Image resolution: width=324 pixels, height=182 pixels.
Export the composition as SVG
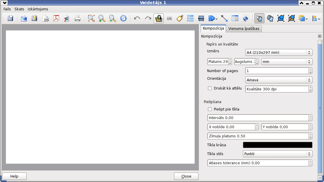(x=67, y=19)
